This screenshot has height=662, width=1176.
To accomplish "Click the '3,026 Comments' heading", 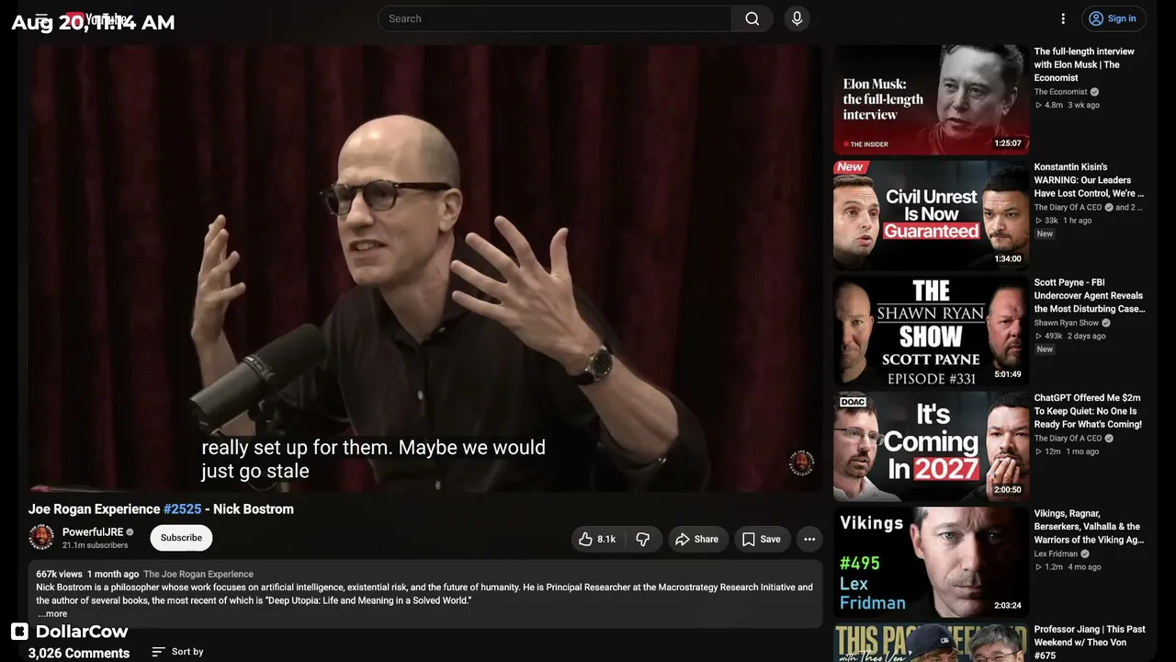I will [79, 653].
